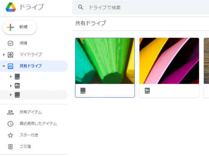Click the magnifier search icon
Image resolution: width=209 pixels, height=157 pixels.
point(81,7)
